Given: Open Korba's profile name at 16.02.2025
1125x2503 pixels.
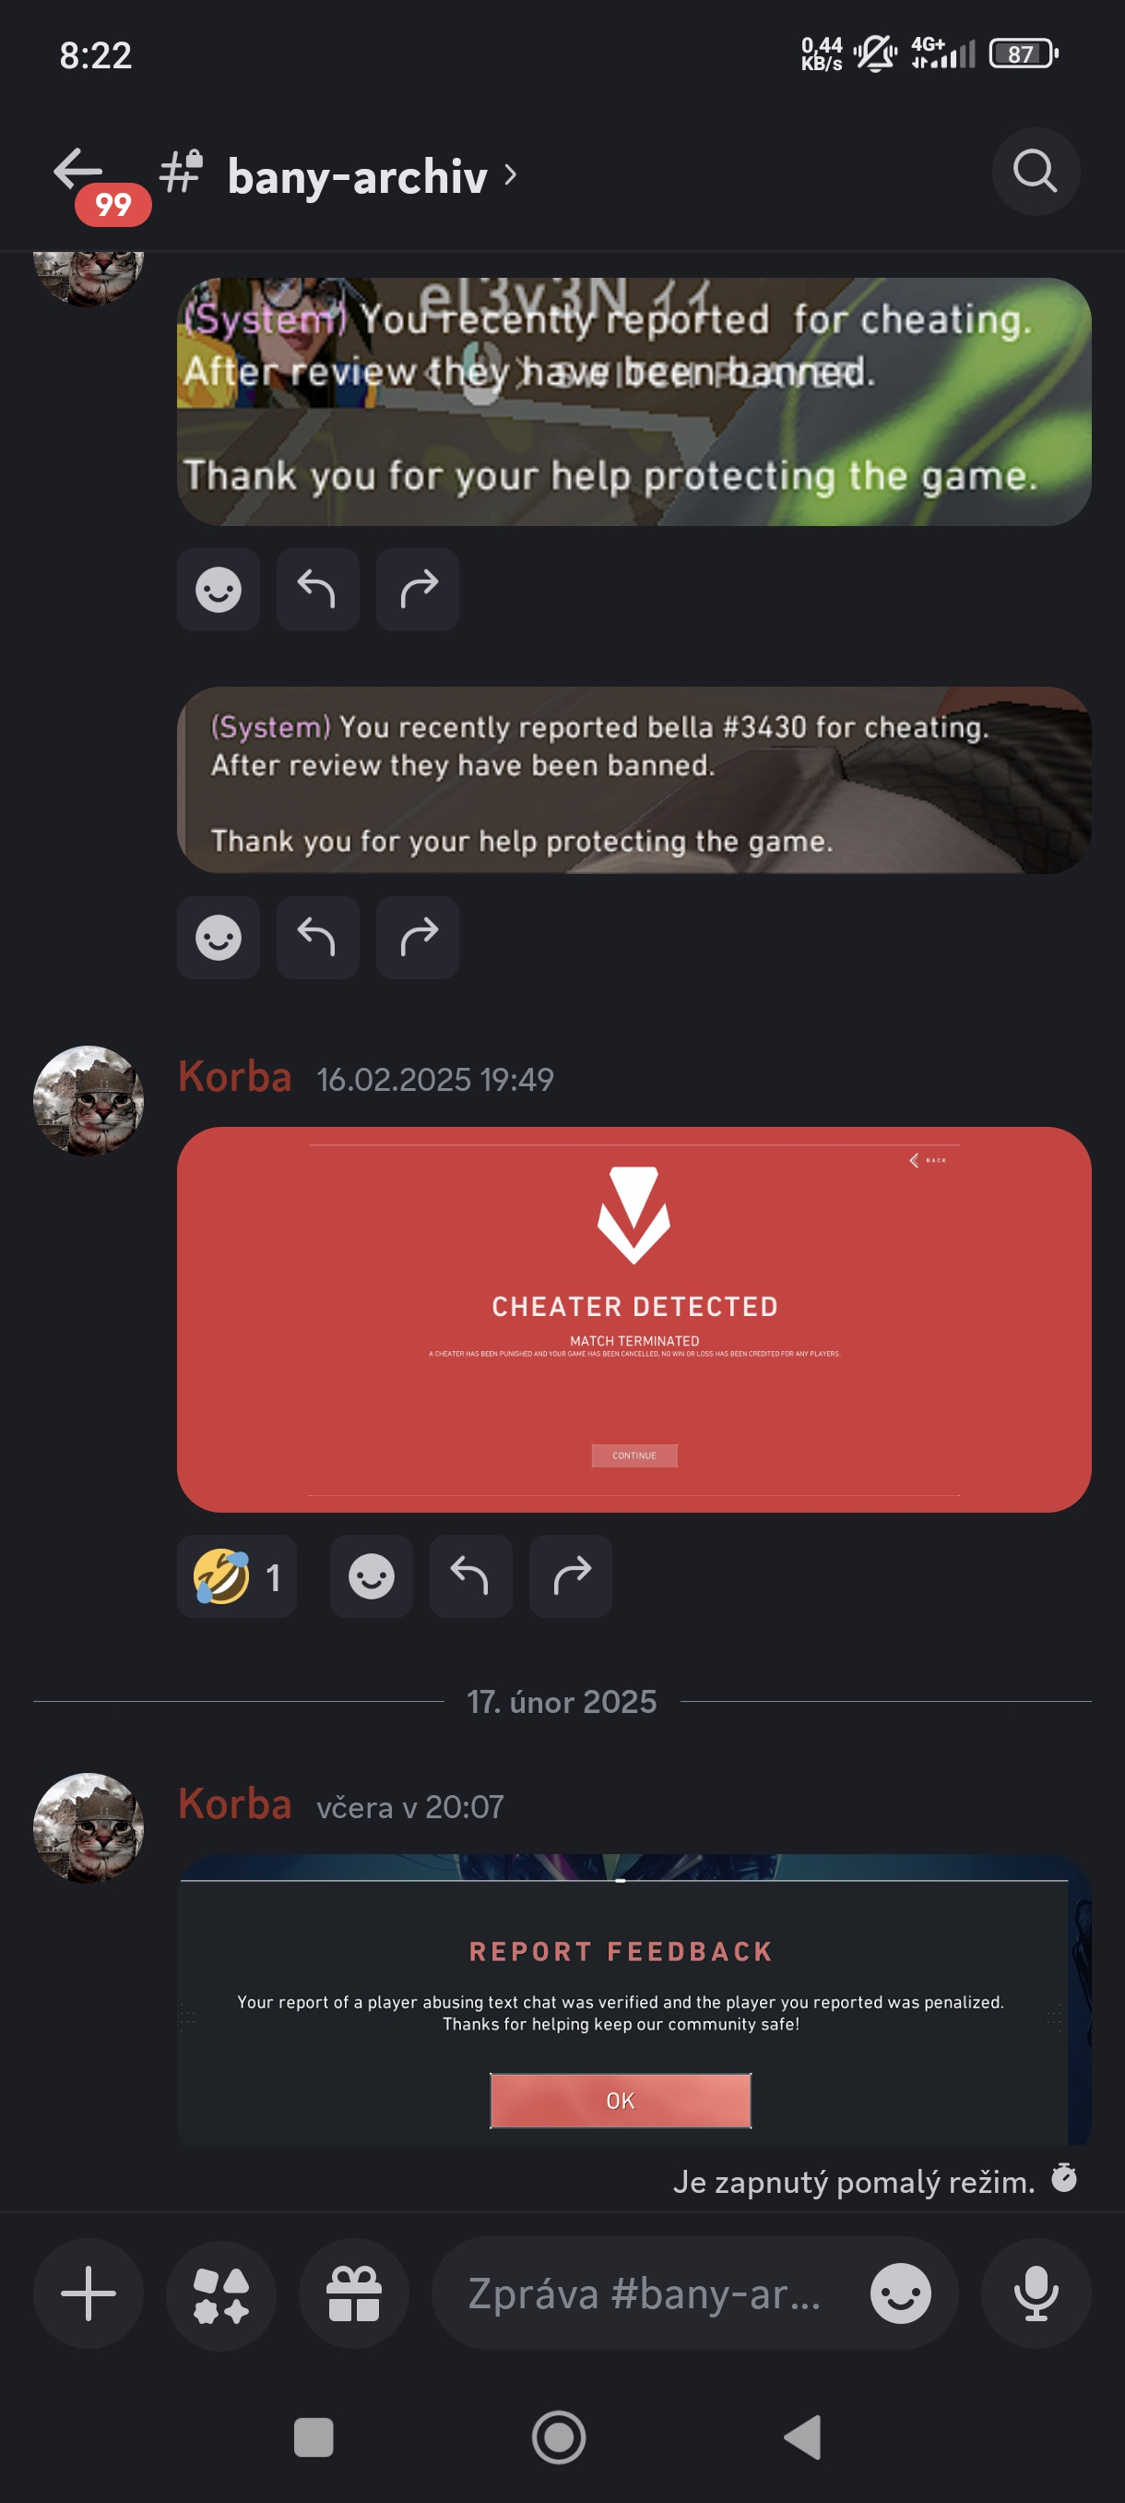Looking at the screenshot, I should click(235, 1076).
